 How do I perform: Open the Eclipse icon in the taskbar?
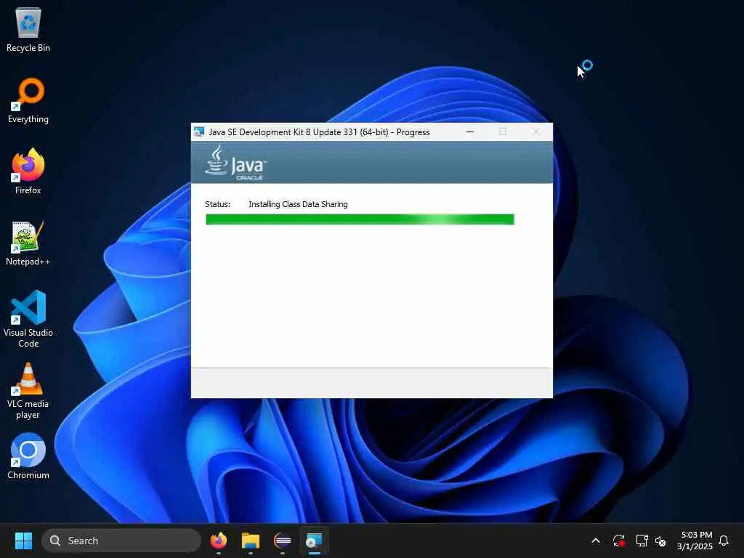[283, 541]
